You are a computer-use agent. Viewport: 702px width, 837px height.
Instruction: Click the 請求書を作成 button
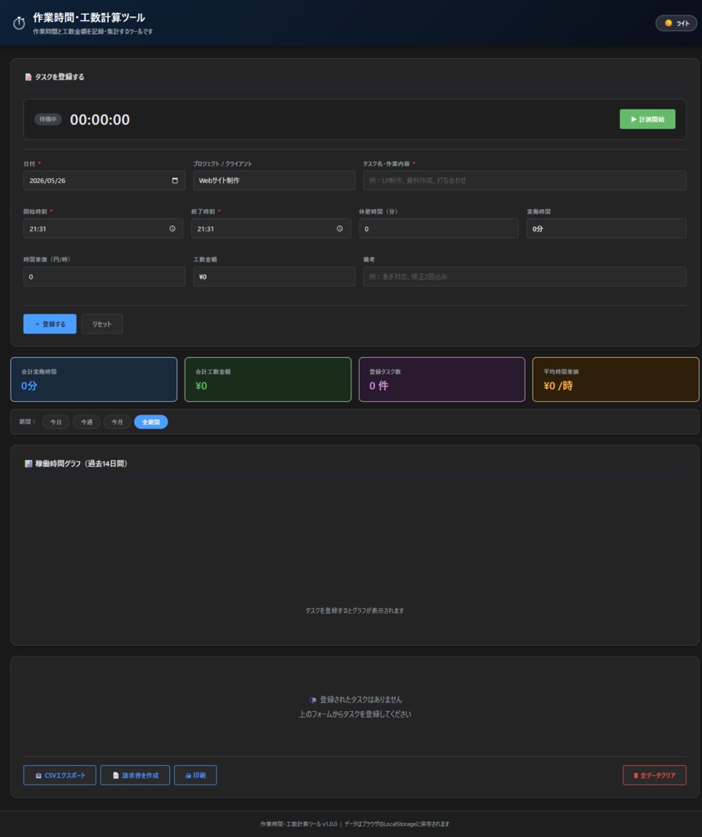(135, 775)
